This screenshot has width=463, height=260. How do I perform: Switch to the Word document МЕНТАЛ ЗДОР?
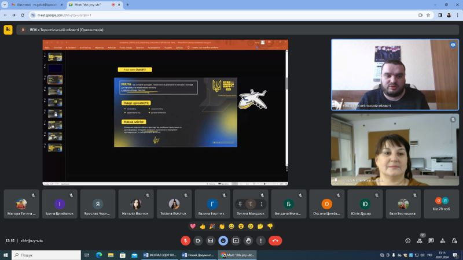click(160, 255)
